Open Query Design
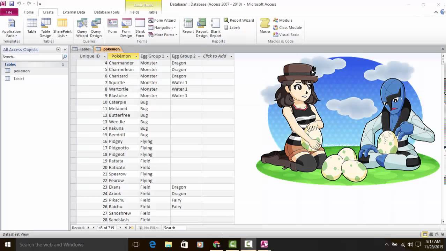The width and height of the screenshot is (446, 251). pyautogui.click(x=96, y=28)
